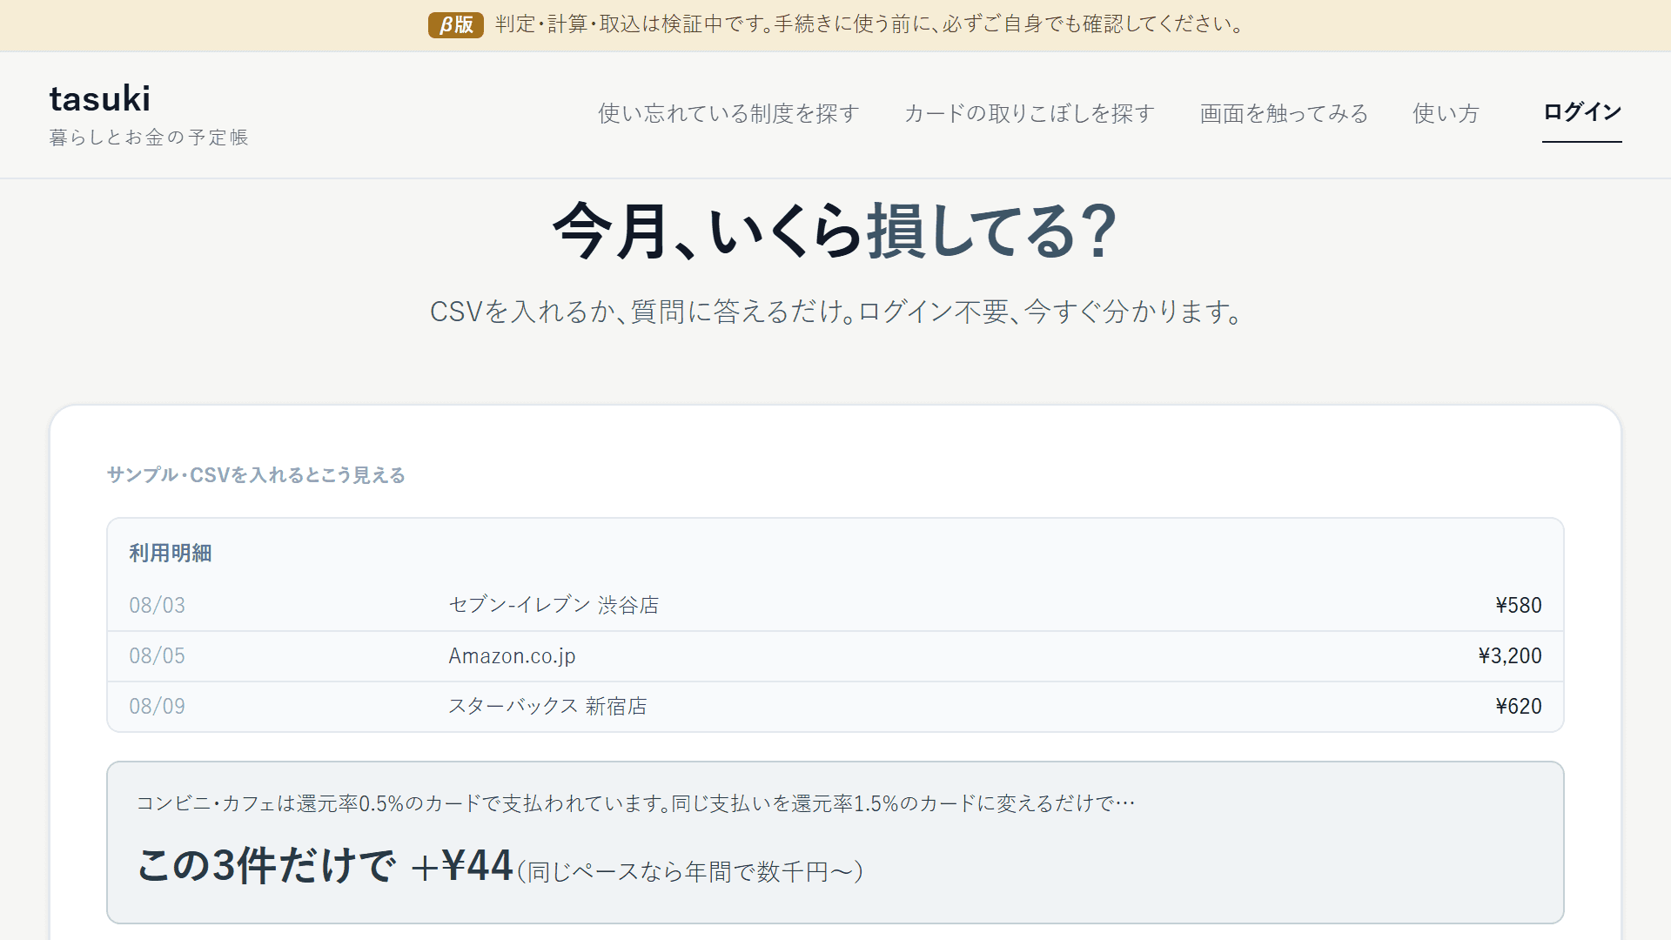Click the ログイン button
Viewport: 1671px width, 940px height.
tap(1582, 112)
